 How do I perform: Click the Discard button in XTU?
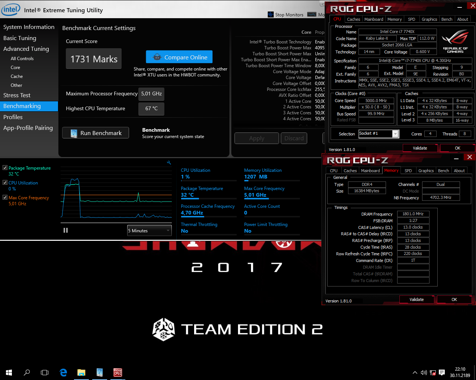(294, 138)
